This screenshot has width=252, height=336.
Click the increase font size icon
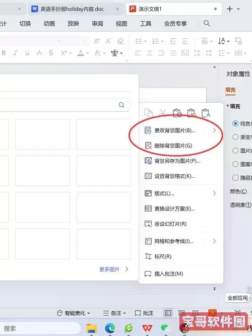[x=97, y=41]
